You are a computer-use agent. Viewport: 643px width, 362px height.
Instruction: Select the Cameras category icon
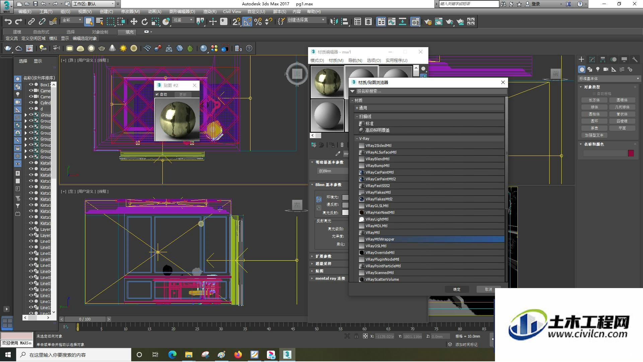click(606, 69)
